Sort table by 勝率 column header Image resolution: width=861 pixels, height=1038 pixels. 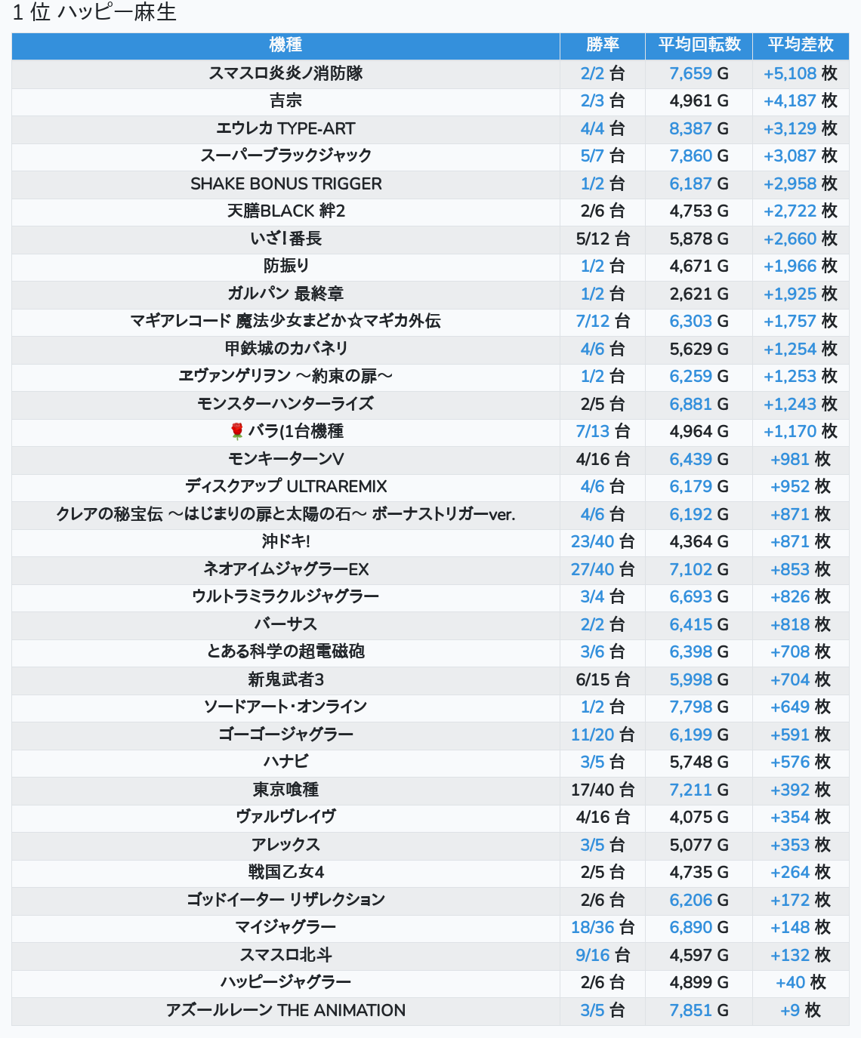(602, 45)
